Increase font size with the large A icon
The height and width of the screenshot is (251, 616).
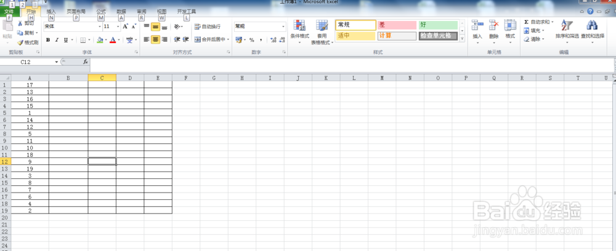click(125, 26)
